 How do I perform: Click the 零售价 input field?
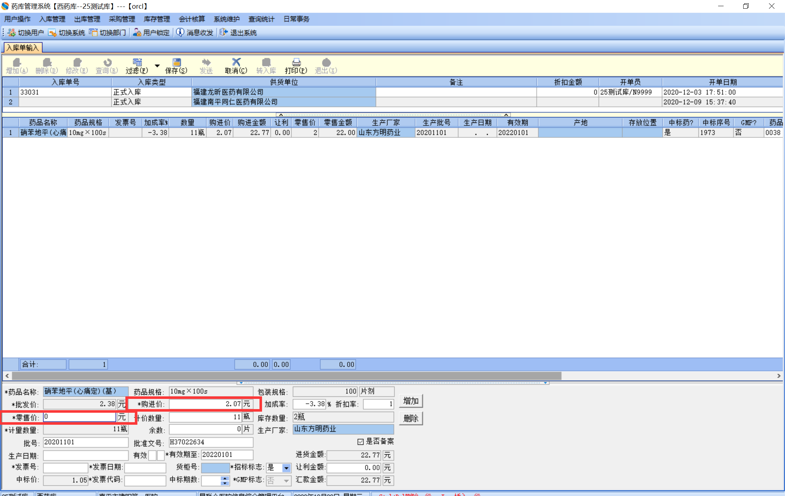[x=79, y=417]
